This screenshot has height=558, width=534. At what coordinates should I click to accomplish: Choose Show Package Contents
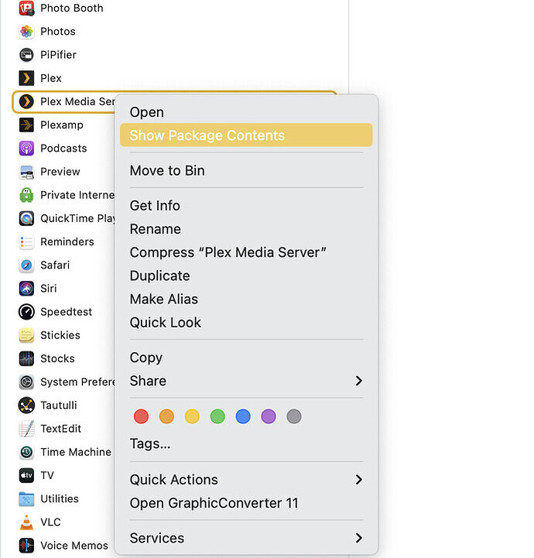(x=246, y=135)
